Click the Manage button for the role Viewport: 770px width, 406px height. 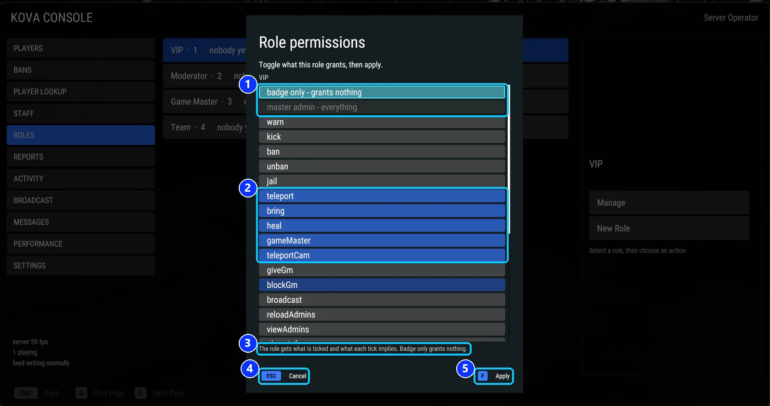[669, 203]
